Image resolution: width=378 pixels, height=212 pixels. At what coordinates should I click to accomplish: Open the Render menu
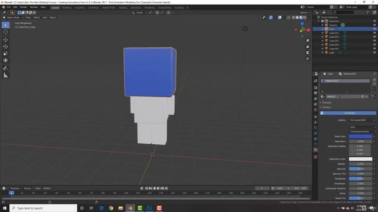pos(24,7)
